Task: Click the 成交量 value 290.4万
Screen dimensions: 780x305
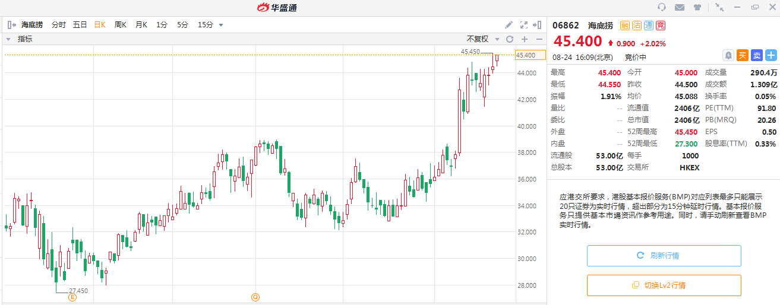Action: coord(763,72)
